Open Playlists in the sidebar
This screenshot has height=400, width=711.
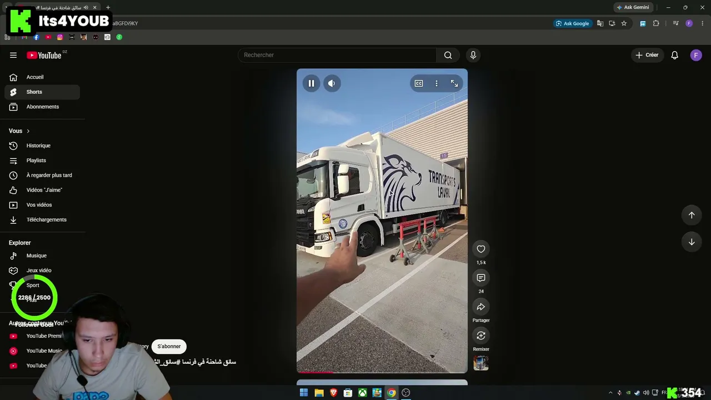[x=42, y=161]
